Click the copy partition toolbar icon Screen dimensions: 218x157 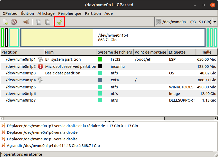(38, 22)
